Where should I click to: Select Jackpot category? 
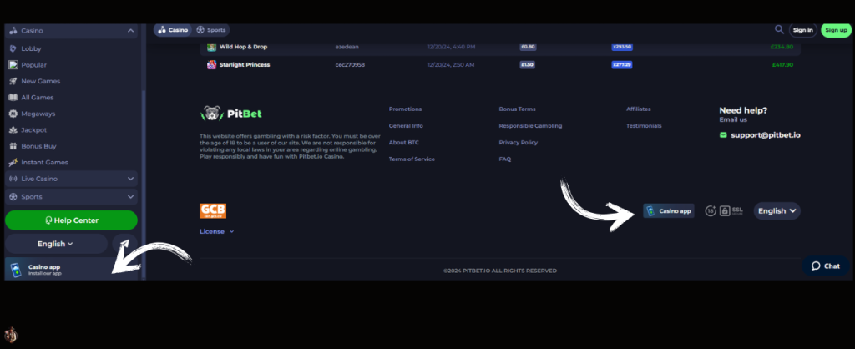pos(33,130)
